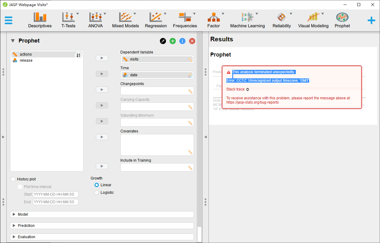Click the info icon on the Prophet analysis
The image size is (380, 243).
point(182,41)
